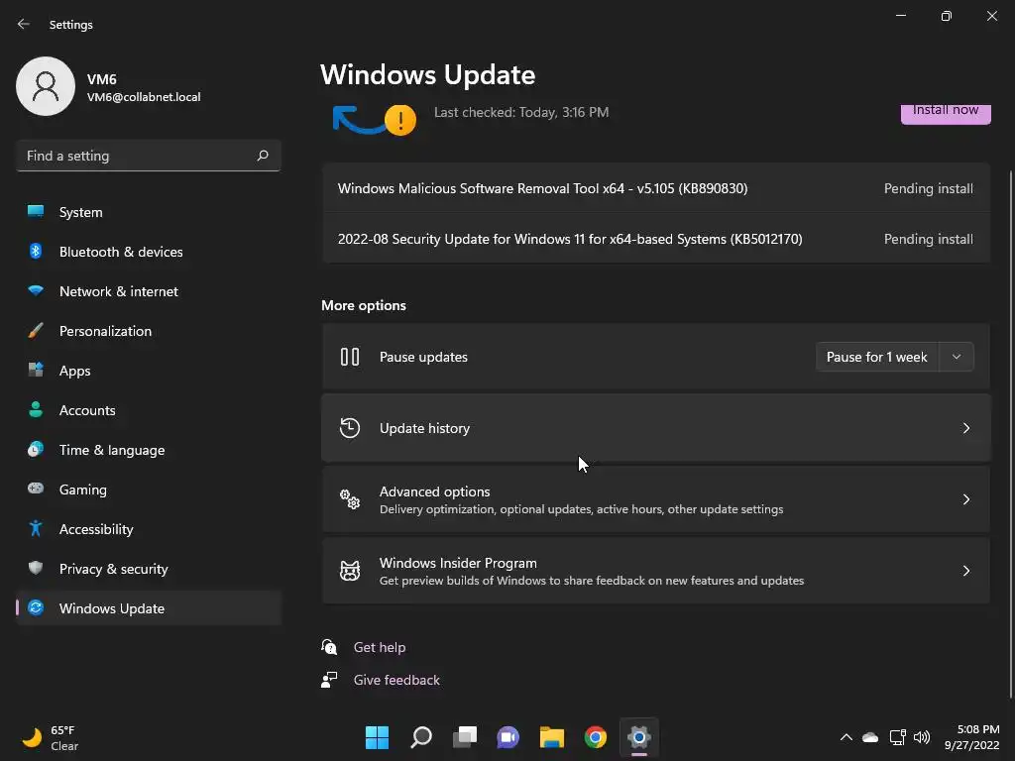Click the Install now button

tap(945, 114)
